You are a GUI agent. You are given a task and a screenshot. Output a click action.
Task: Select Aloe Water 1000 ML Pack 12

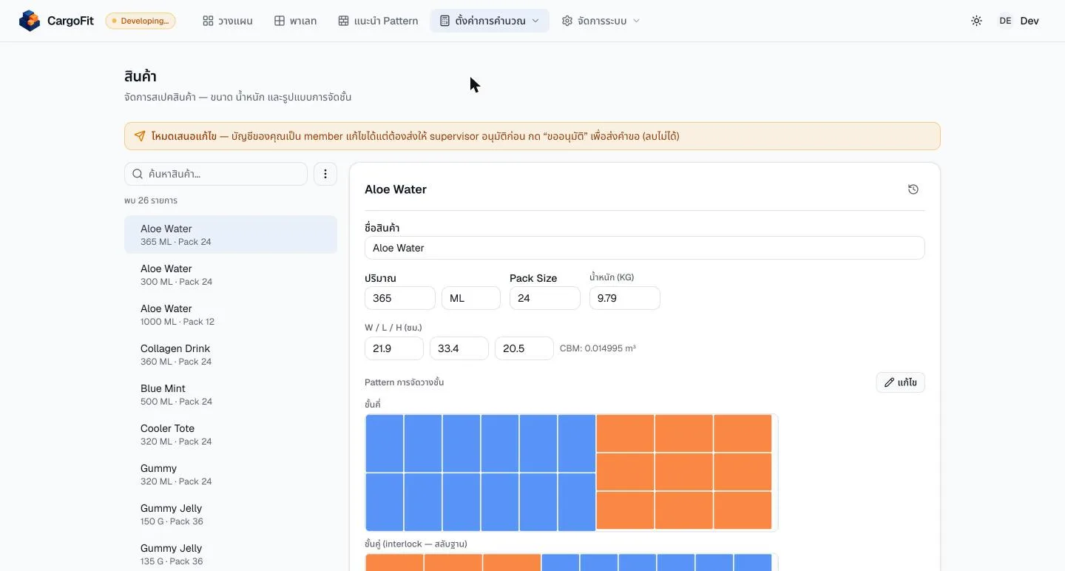coord(231,314)
